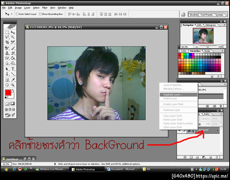Delete current state in History panel
Image resolution: width=230 pixels, height=180 pixels.
coord(220,106)
